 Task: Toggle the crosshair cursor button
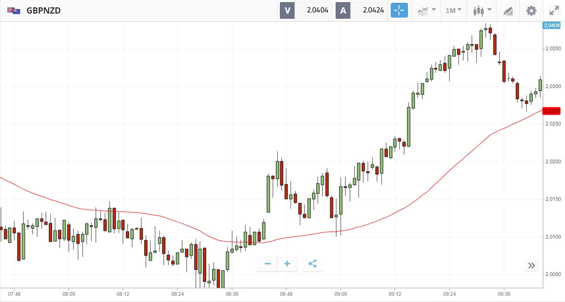(x=399, y=11)
